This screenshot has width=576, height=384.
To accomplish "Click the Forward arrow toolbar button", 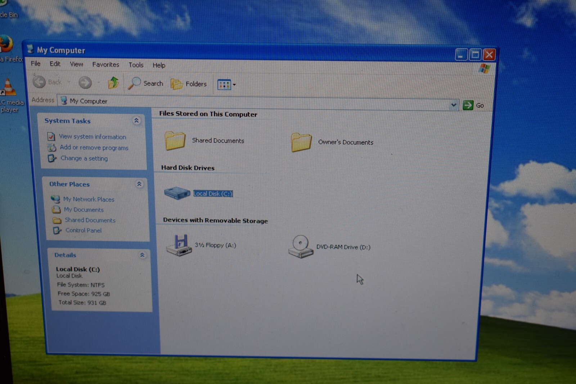I will coord(85,82).
